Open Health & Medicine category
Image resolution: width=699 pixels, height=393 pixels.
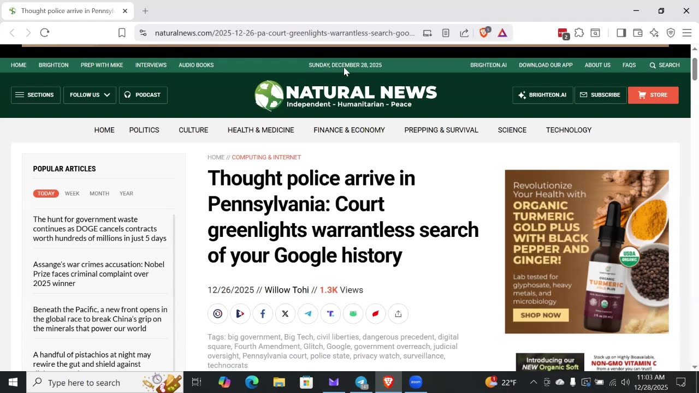click(261, 130)
